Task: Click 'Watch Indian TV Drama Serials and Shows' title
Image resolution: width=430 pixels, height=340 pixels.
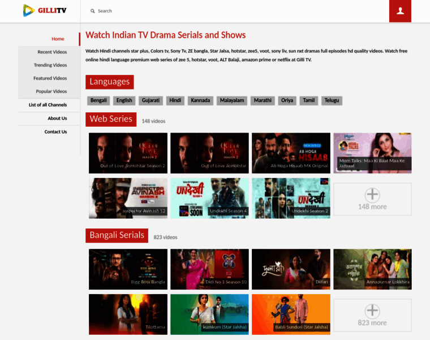Action: (x=166, y=35)
